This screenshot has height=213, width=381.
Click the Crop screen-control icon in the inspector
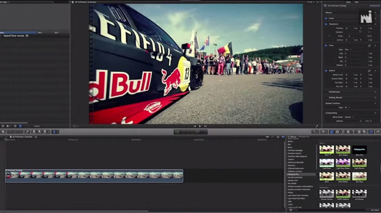pyautogui.click(x=370, y=45)
